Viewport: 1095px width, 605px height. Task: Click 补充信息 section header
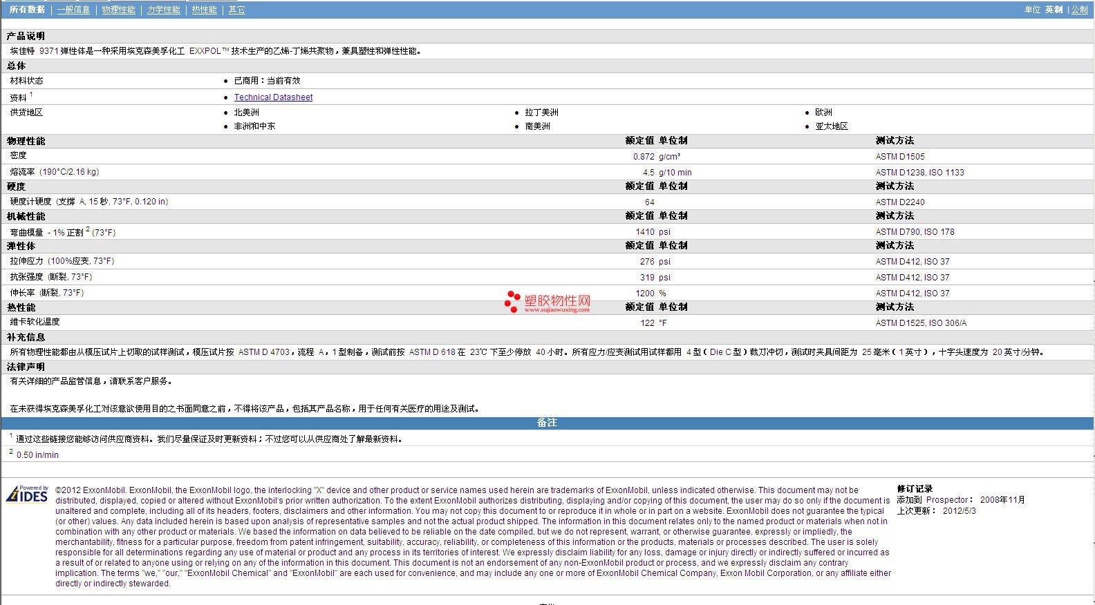pos(26,337)
